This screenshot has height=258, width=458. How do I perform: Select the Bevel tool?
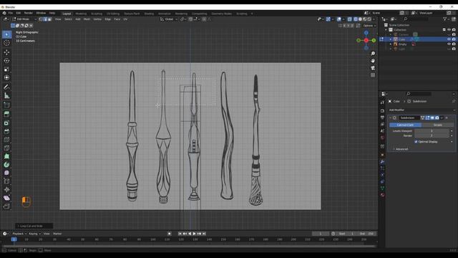6,131
